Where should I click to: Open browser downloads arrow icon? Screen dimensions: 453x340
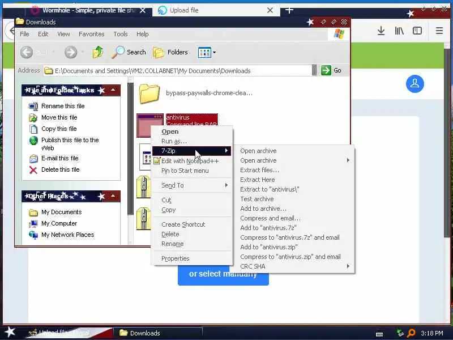tap(381, 31)
